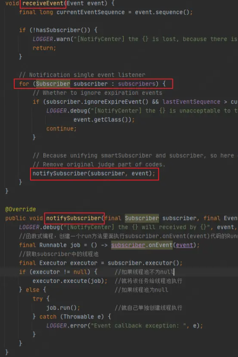Click Chinese comment '就自己单独创建线程执行'

[x=149, y=308]
